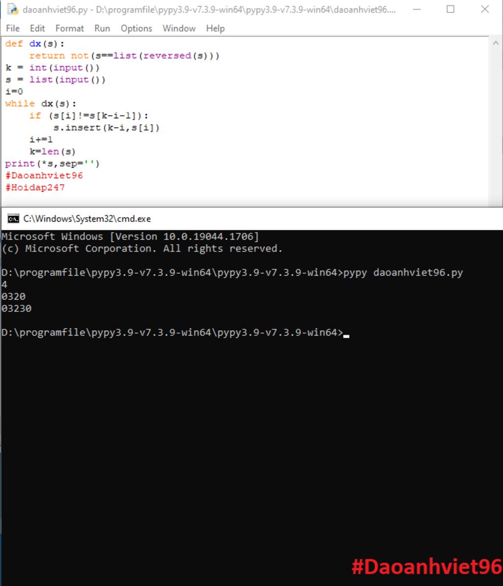
Task: Click the Microsoft Windows version line in cmd
Action: pyautogui.click(x=130, y=237)
